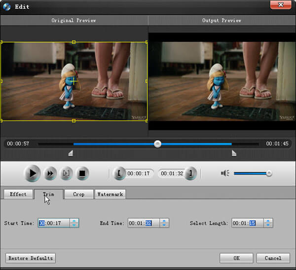The height and width of the screenshot is (270, 296).
Task: Click the Output Preview header
Action: point(222,20)
